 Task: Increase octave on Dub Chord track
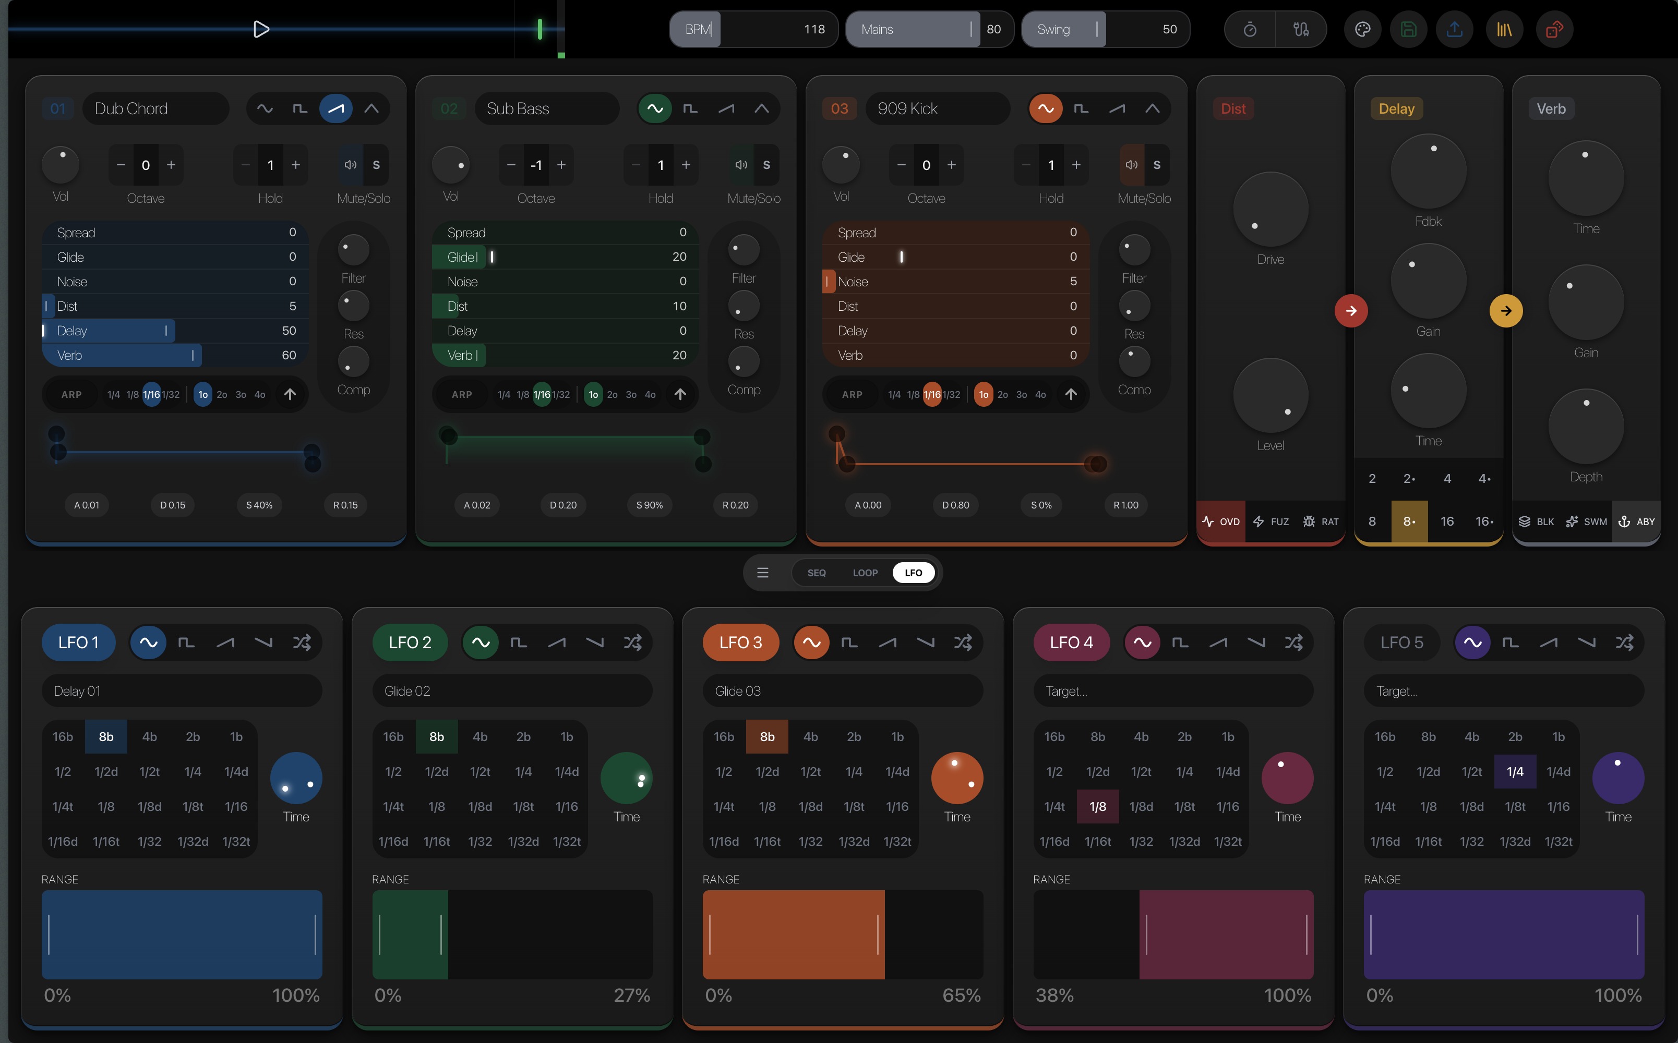(171, 165)
